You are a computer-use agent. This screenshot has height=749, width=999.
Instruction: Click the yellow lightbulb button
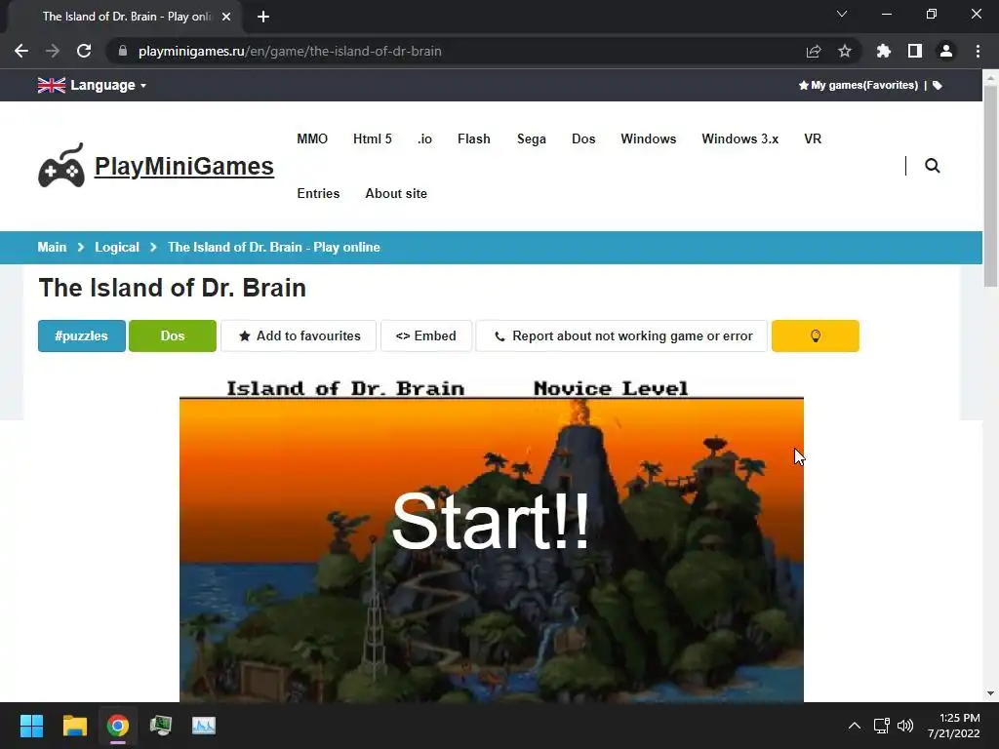click(x=816, y=335)
